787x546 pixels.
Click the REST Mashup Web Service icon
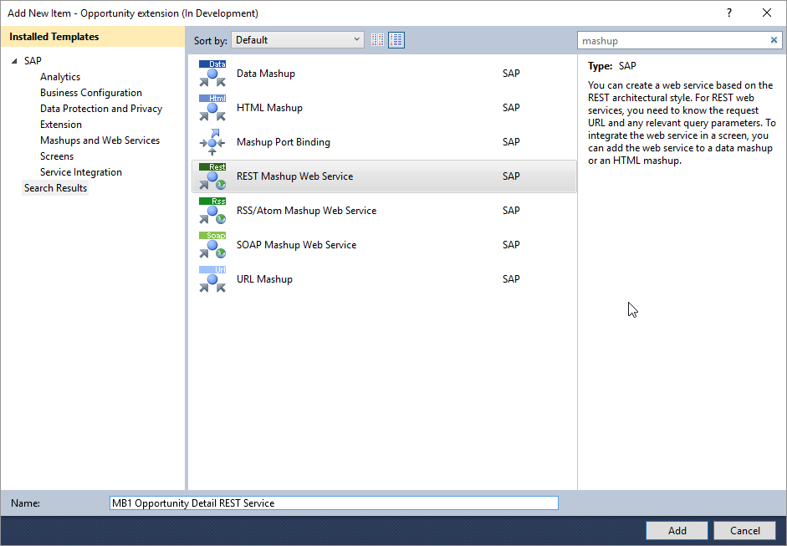[x=212, y=176]
